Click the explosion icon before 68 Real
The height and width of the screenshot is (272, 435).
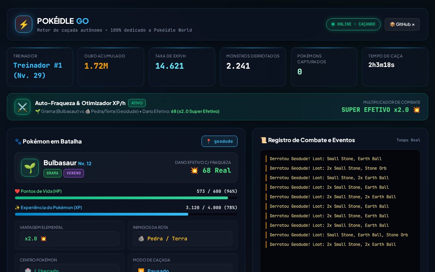(194, 170)
